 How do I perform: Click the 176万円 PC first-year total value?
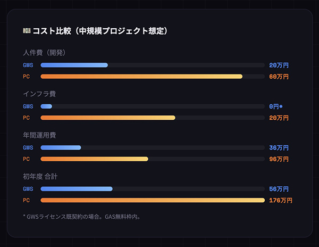pos(281,200)
